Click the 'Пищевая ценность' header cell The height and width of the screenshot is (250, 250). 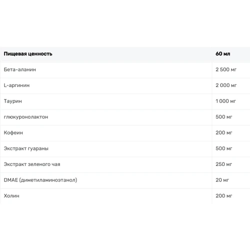pos(28,54)
